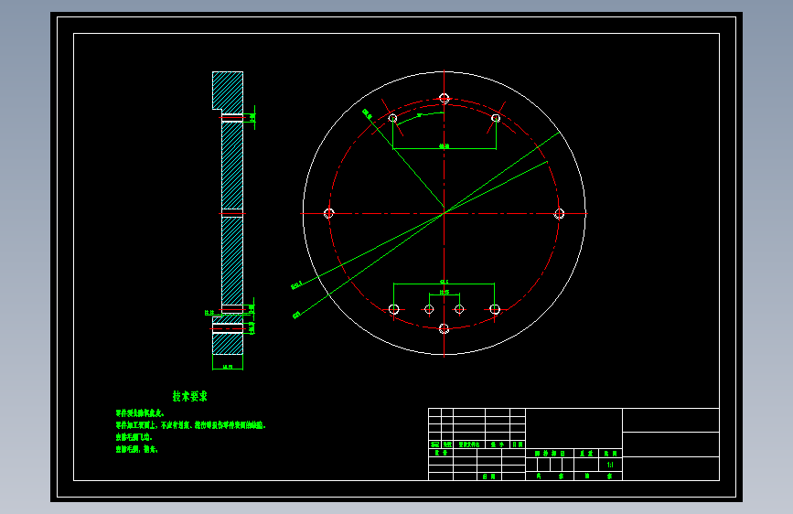The height and width of the screenshot is (514, 793).
Task: Select the leftmost hole on the horizontal centerline
Action: point(328,213)
